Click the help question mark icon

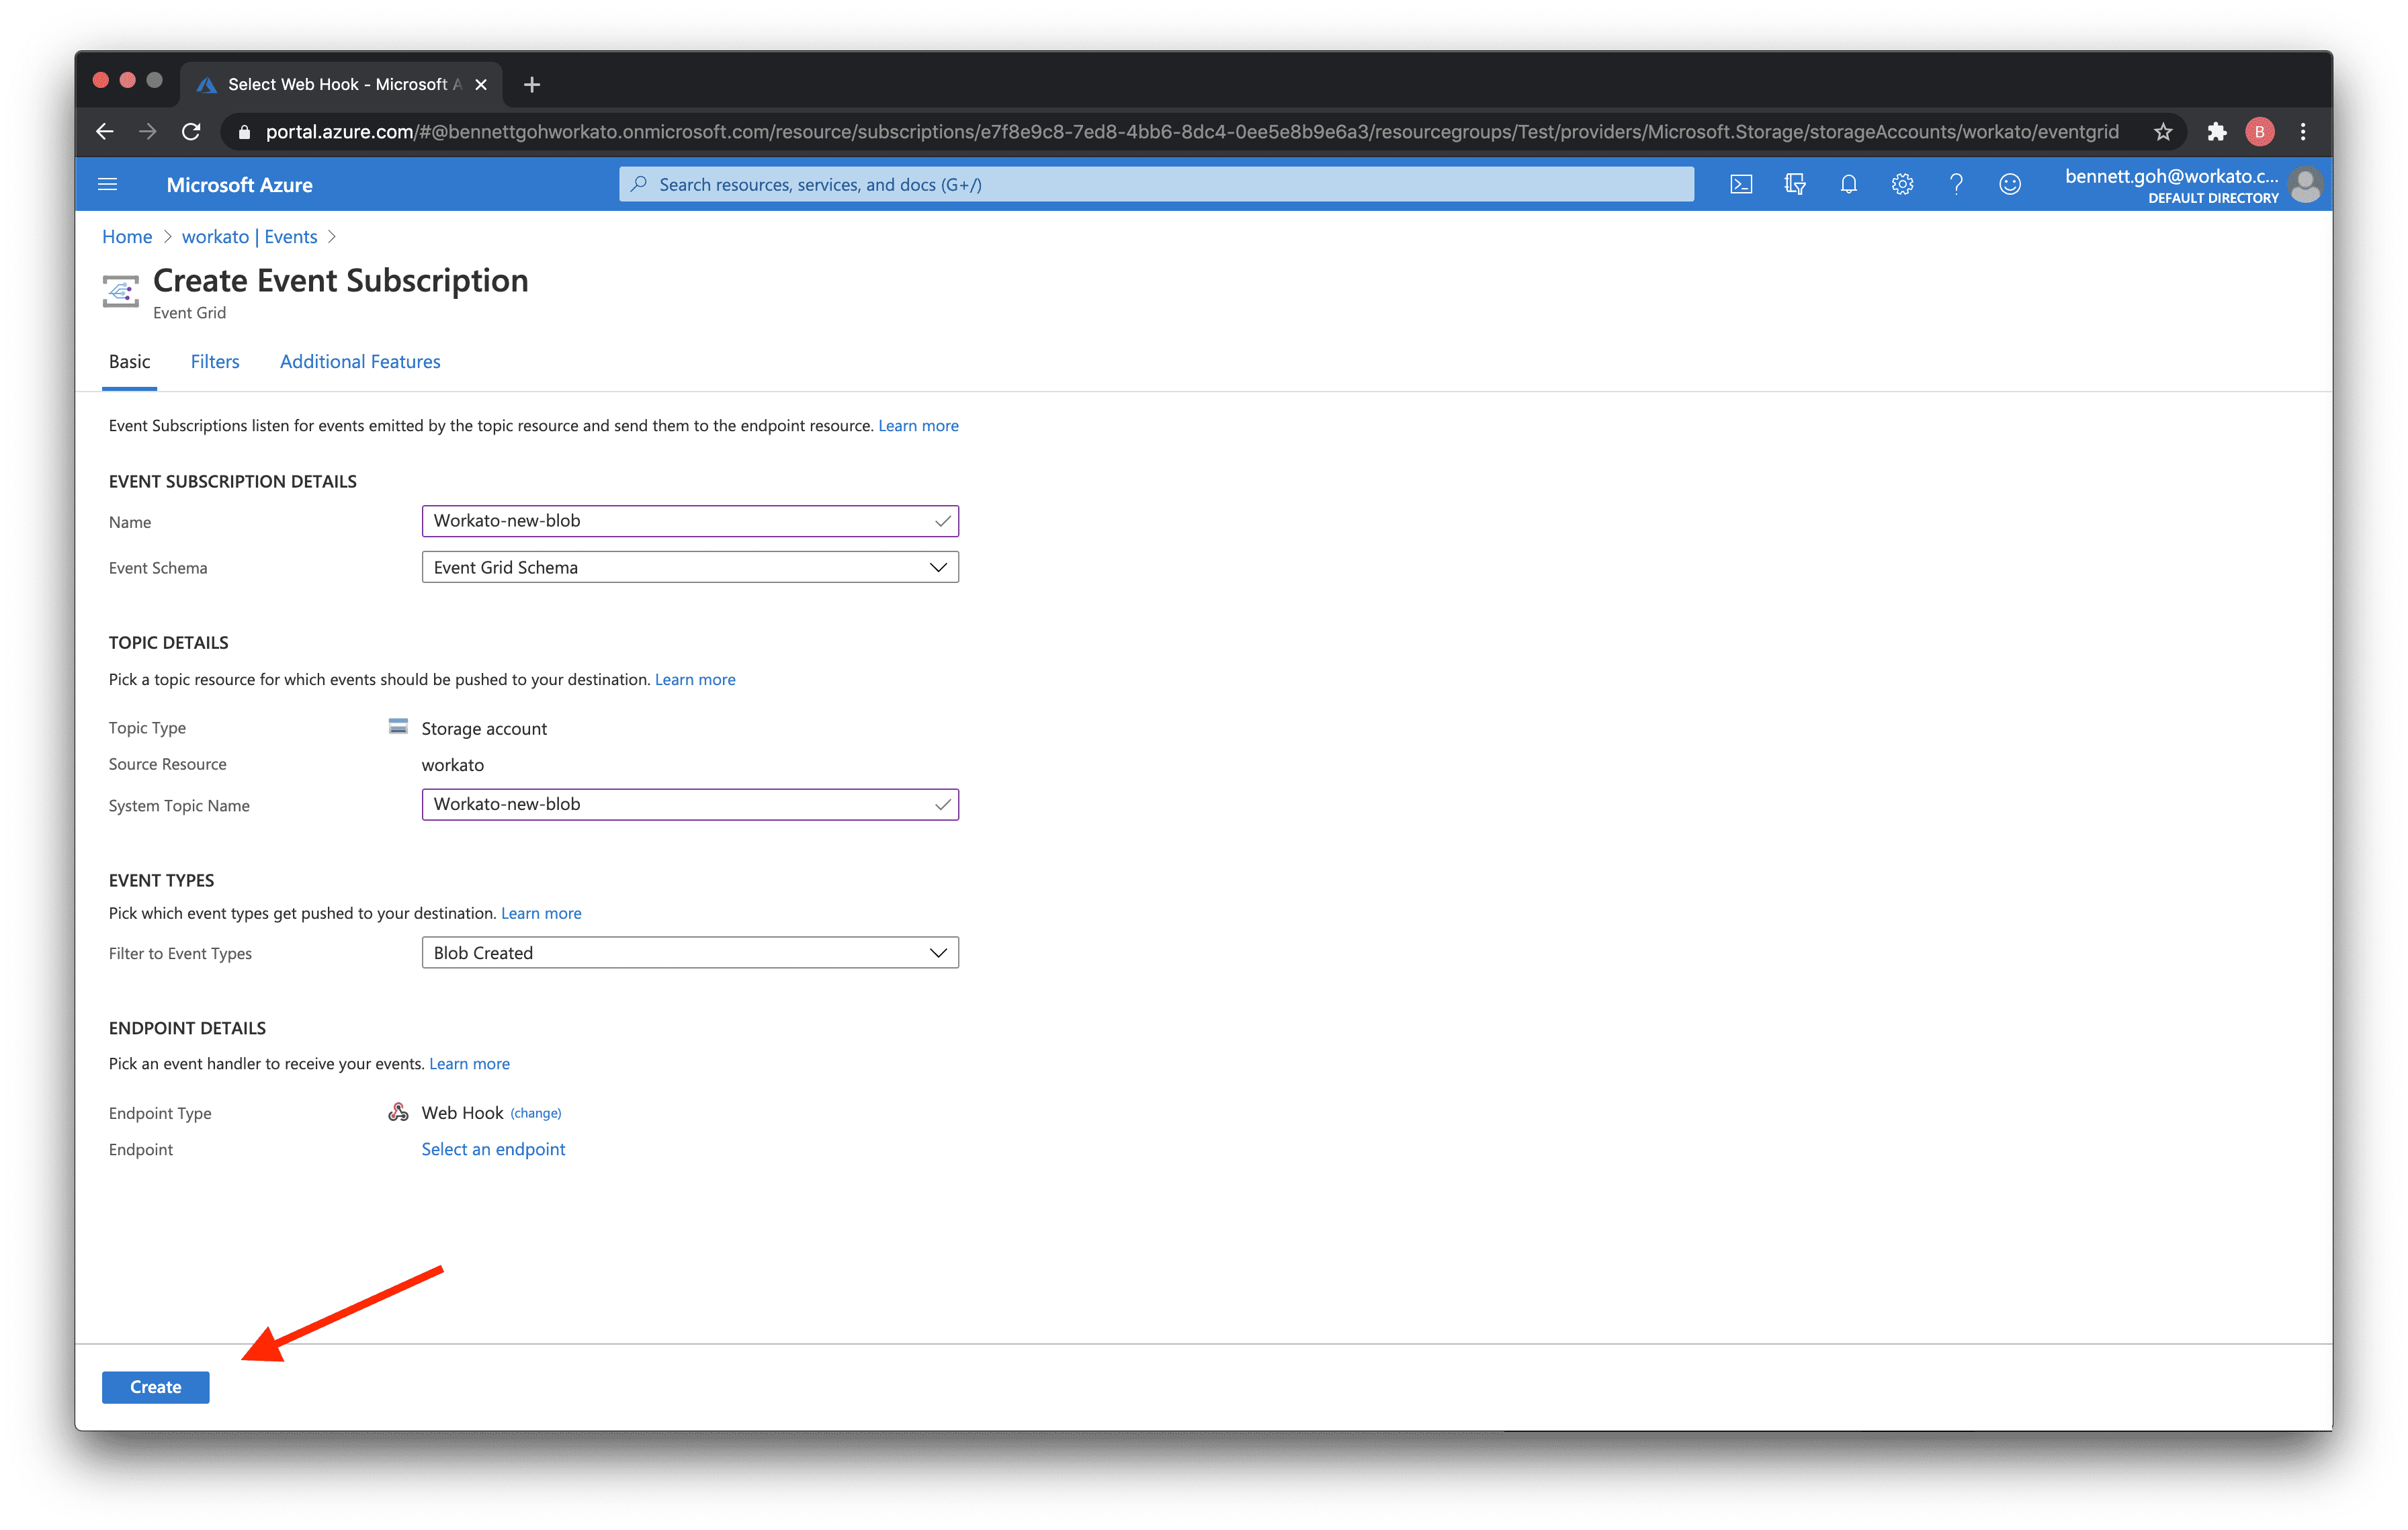(x=1956, y=185)
